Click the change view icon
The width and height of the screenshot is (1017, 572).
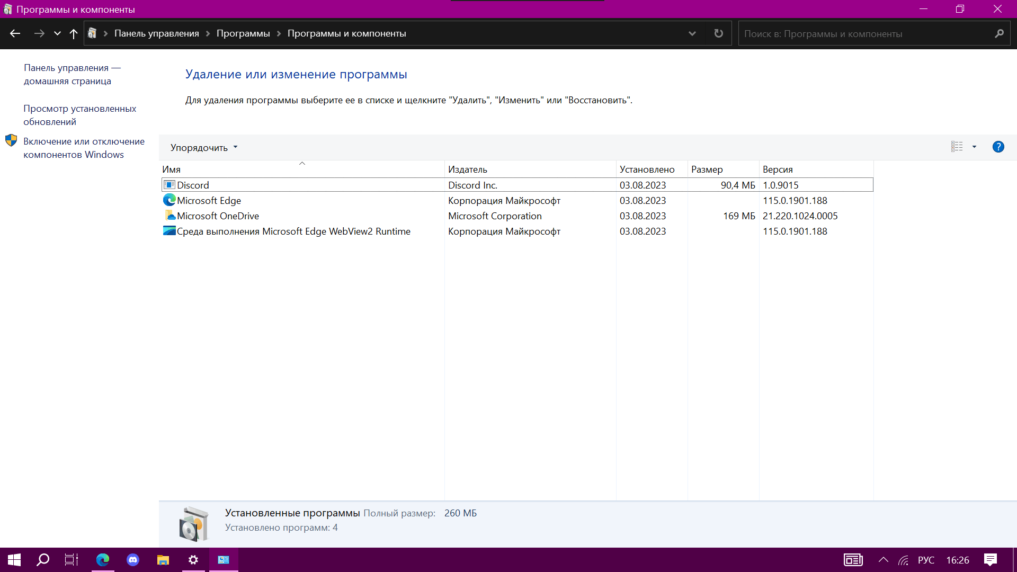pos(957,147)
